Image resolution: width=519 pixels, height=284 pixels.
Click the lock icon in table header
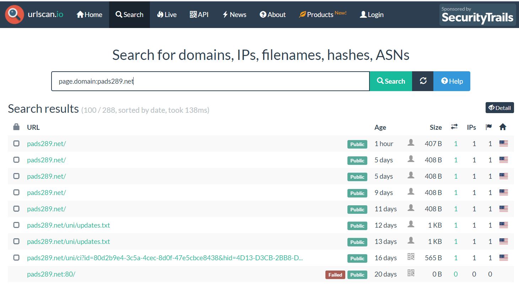click(x=16, y=127)
